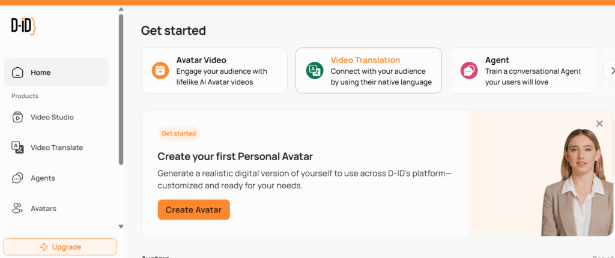
Task: Click the orange Avatar Video icon
Action: pos(160,71)
